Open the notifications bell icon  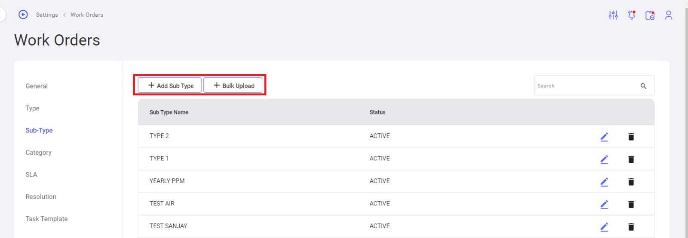click(x=632, y=15)
